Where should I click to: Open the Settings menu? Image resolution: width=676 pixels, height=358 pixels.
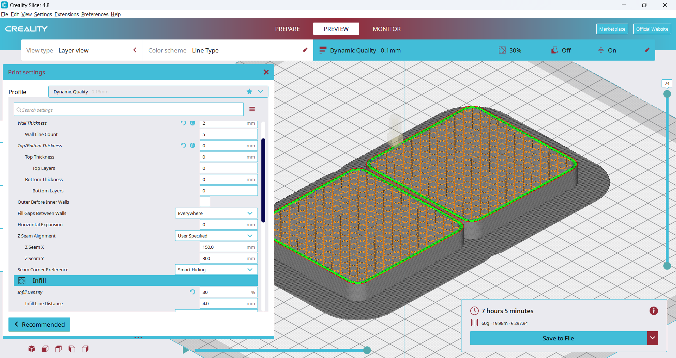43,14
